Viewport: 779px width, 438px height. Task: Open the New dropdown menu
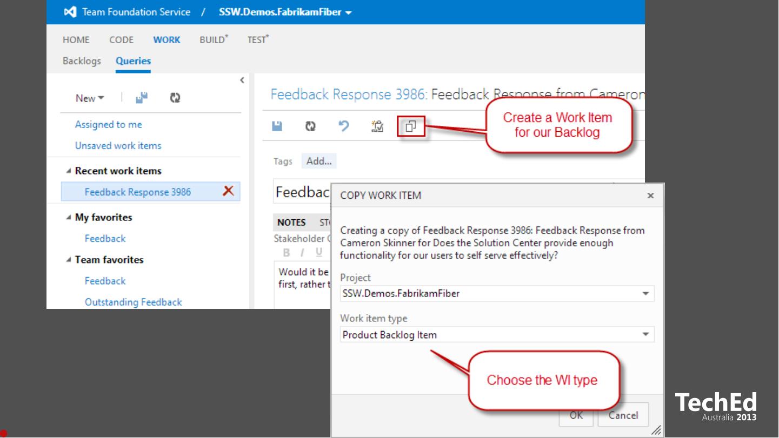[x=90, y=98]
